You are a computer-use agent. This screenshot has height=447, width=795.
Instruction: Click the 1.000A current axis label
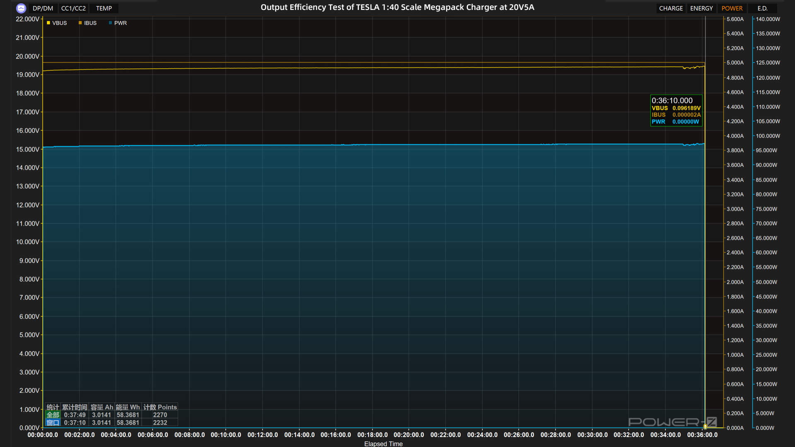pyautogui.click(x=735, y=355)
